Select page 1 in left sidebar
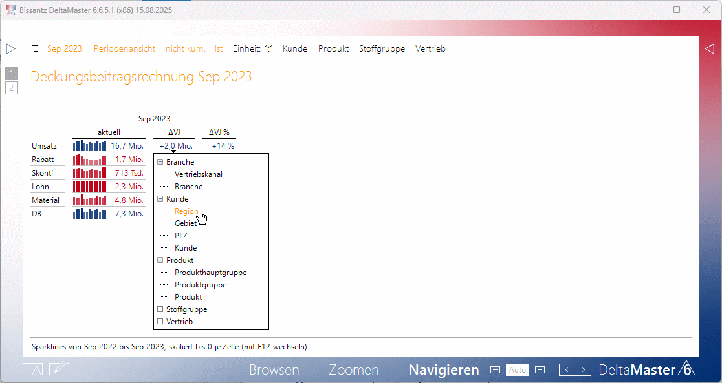Screen dimensions: 722x383 click(12, 73)
